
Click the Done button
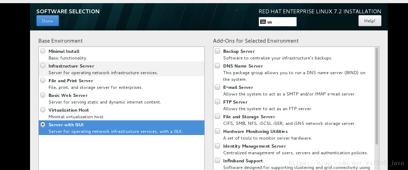pyautogui.click(x=48, y=21)
